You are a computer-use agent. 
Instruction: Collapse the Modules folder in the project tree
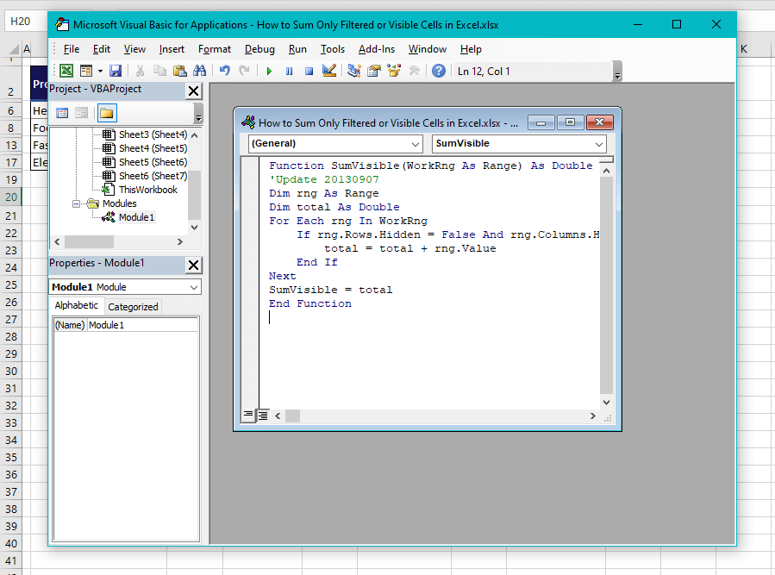(76, 203)
